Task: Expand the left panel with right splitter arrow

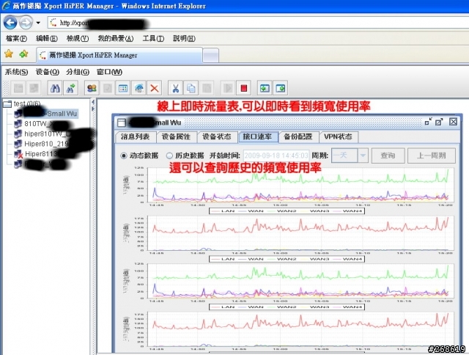Action: click(x=93, y=109)
